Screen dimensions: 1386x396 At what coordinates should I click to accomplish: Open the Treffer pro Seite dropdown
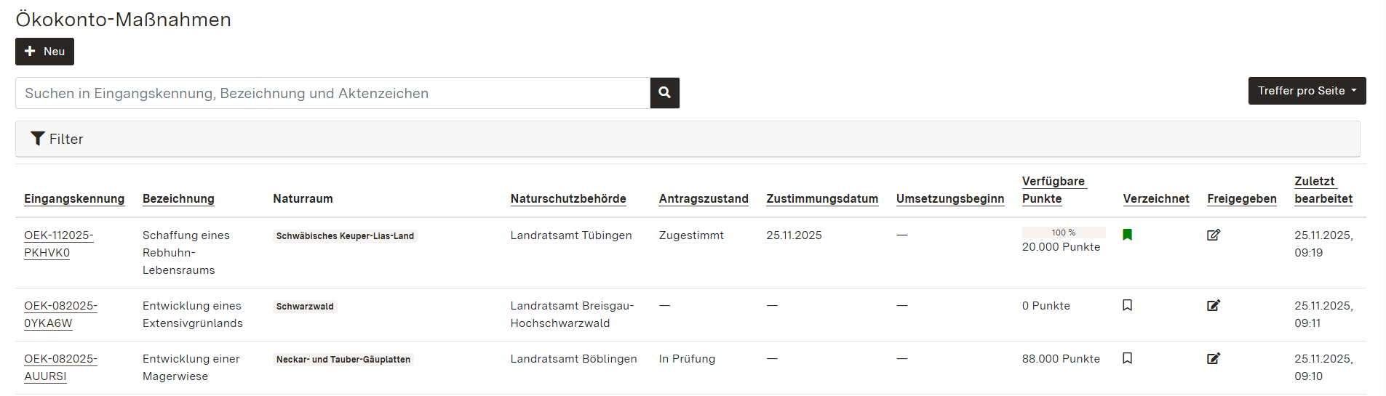coord(1307,91)
